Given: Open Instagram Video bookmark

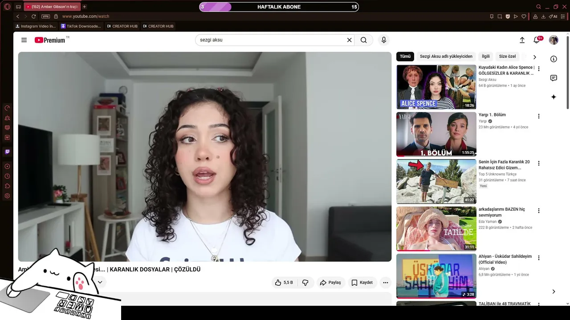Looking at the screenshot, I should pos(36,26).
